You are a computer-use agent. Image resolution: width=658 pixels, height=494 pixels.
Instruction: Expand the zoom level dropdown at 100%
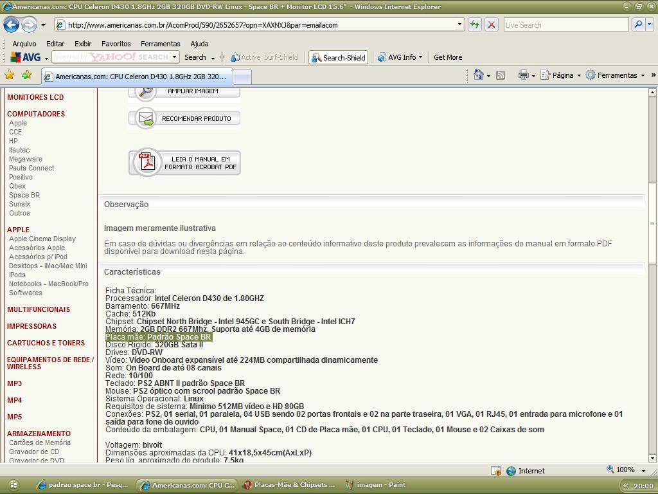[644, 471]
